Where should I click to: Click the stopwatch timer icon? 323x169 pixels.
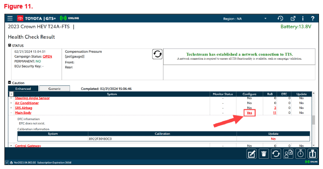300,153
